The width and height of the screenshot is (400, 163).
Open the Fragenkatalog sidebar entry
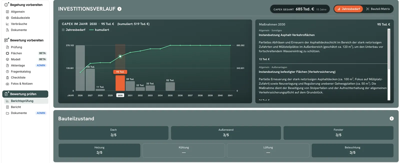click(21, 71)
